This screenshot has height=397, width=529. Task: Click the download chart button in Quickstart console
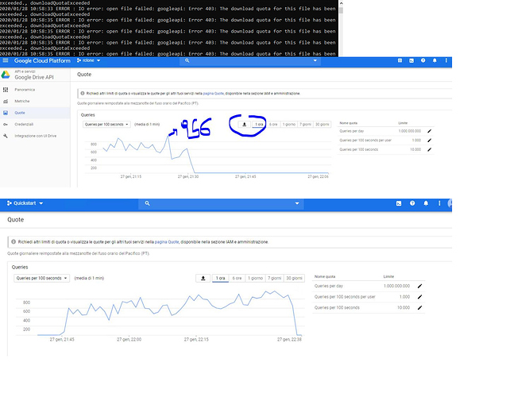coord(203,278)
